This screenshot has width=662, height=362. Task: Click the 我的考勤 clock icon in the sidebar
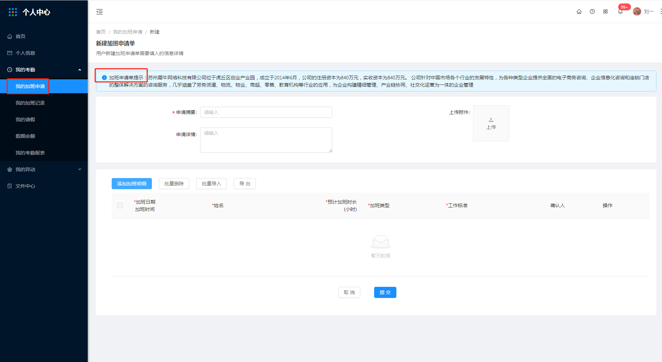click(x=10, y=70)
